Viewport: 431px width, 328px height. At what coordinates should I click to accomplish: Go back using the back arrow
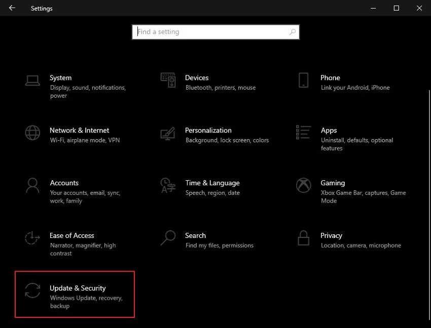[12, 8]
